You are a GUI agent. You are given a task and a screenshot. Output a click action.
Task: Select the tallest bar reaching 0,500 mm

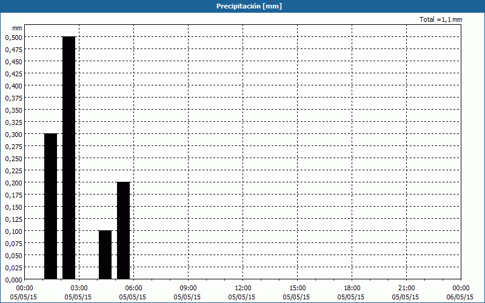click(x=69, y=158)
